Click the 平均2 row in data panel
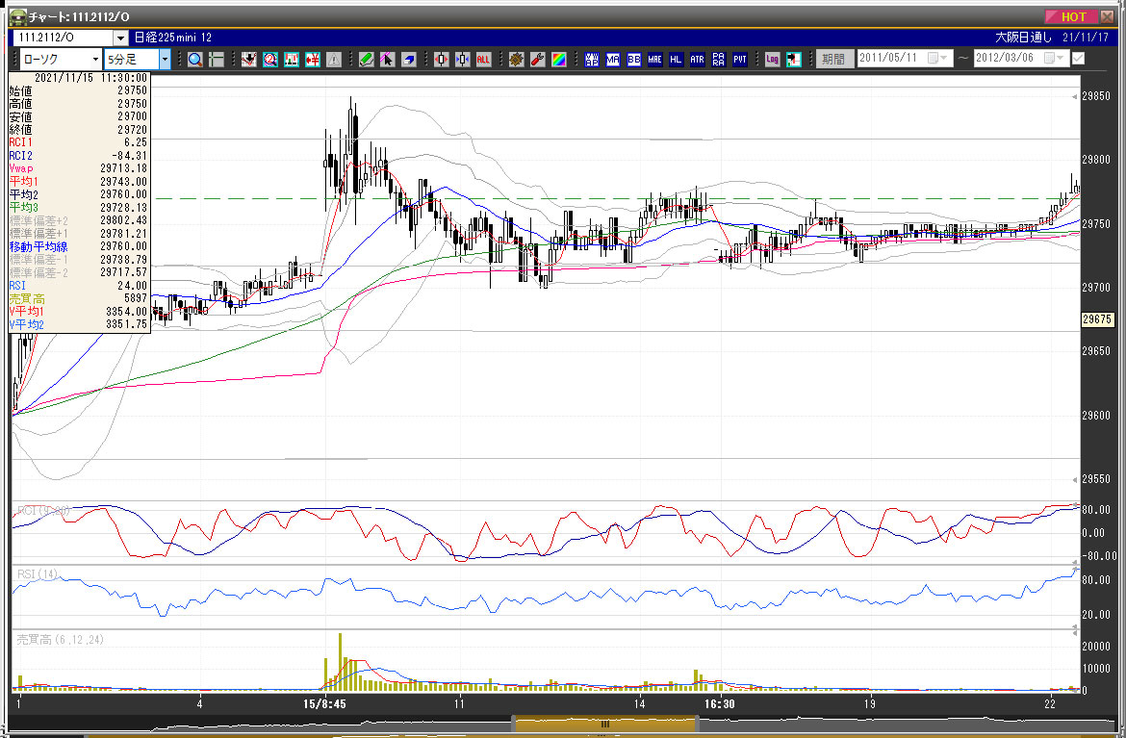Image resolution: width=1126 pixels, height=738 pixels. click(78, 194)
